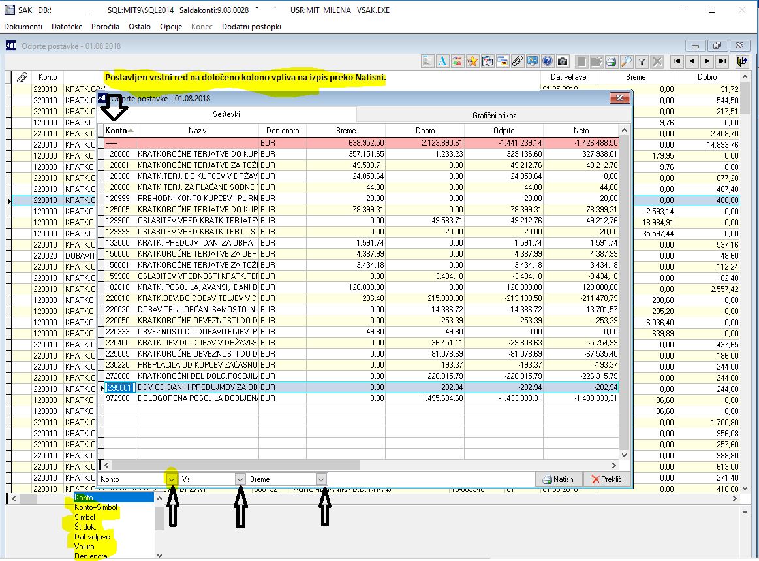Click right arrow of dialog horizontal scrollbar
This screenshot has width=759, height=561.
[x=613, y=466]
